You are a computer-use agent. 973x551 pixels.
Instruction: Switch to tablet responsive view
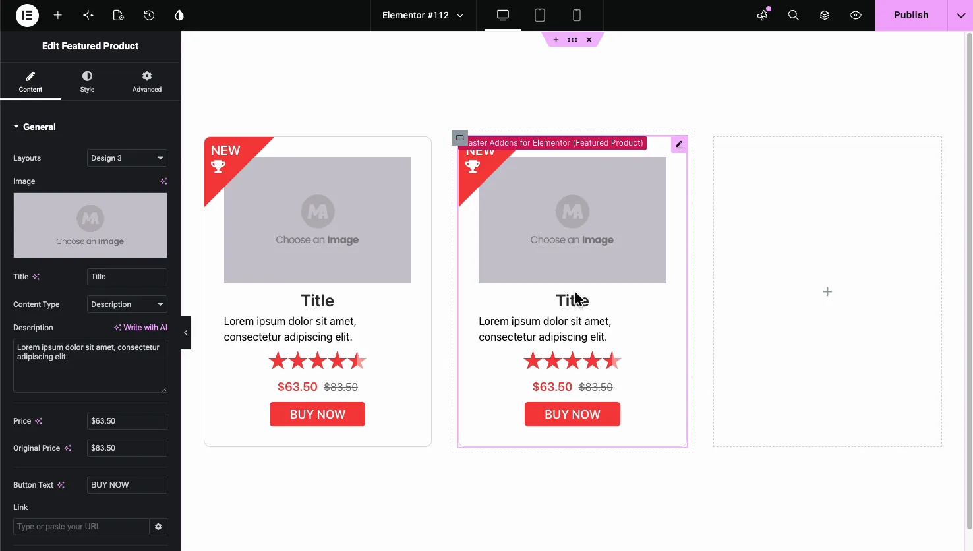click(540, 15)
